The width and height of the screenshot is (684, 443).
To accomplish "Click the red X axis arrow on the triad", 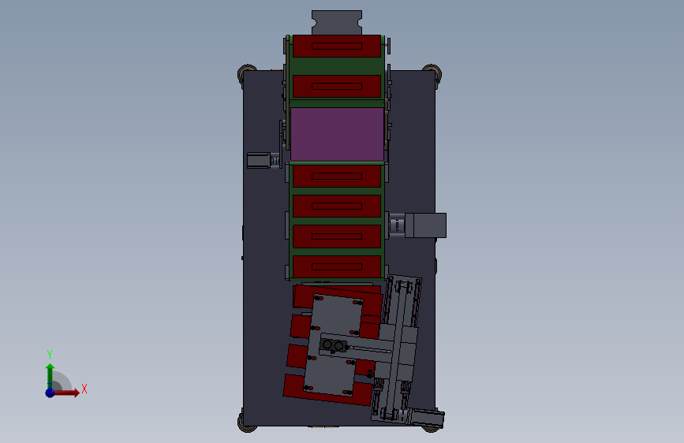I will [66, 393].
